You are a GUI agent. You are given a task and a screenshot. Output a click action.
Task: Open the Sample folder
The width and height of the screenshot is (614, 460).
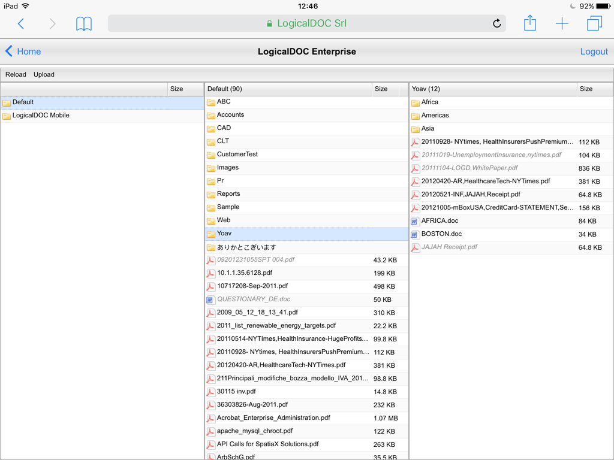tap(306, 207)
